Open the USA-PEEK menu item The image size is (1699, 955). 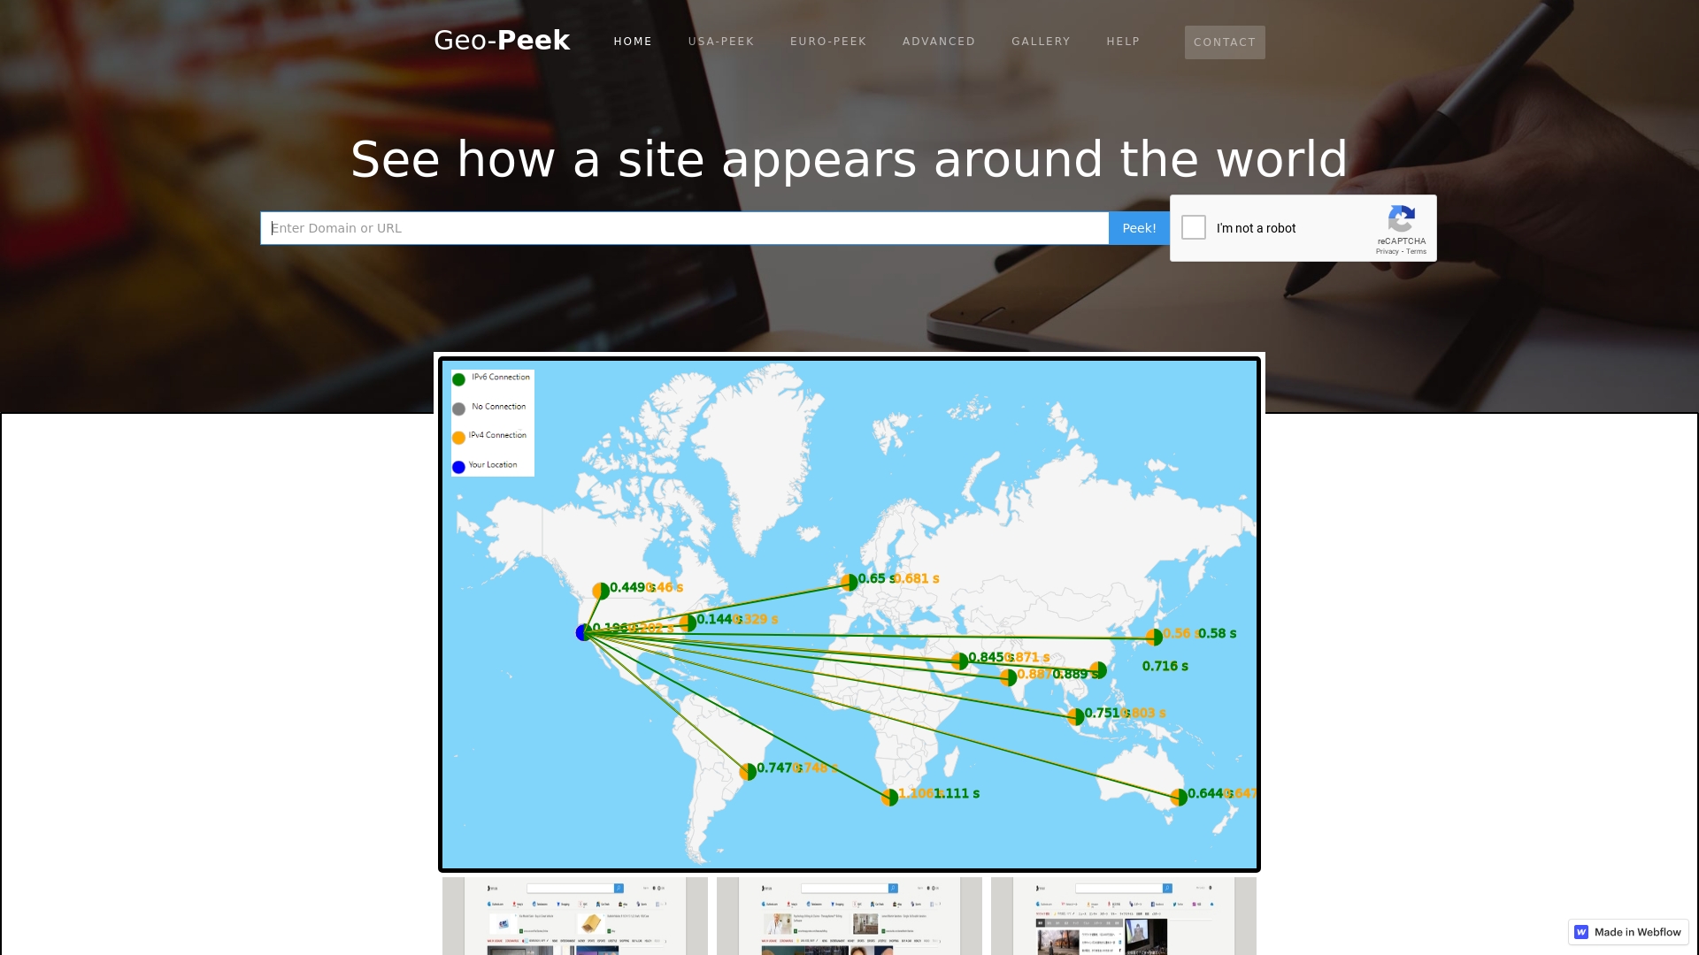(721, 42)
